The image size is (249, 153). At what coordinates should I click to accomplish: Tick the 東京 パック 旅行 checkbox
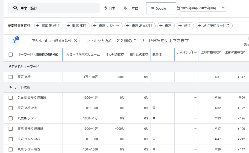coord(11,139)
